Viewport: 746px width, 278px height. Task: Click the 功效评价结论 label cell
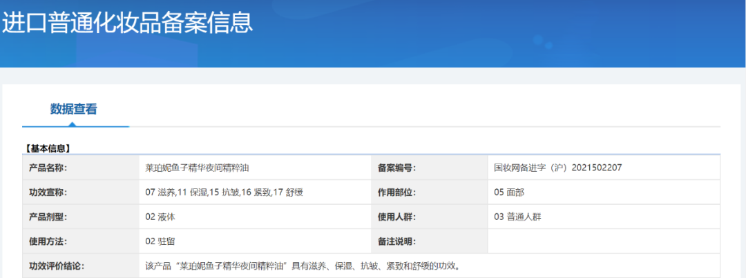tap(80, 266)
